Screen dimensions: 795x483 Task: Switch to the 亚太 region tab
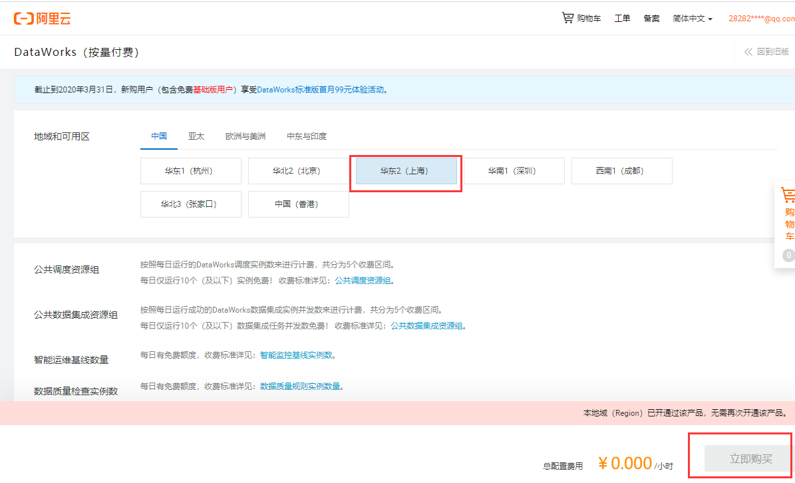pos(196,136)
